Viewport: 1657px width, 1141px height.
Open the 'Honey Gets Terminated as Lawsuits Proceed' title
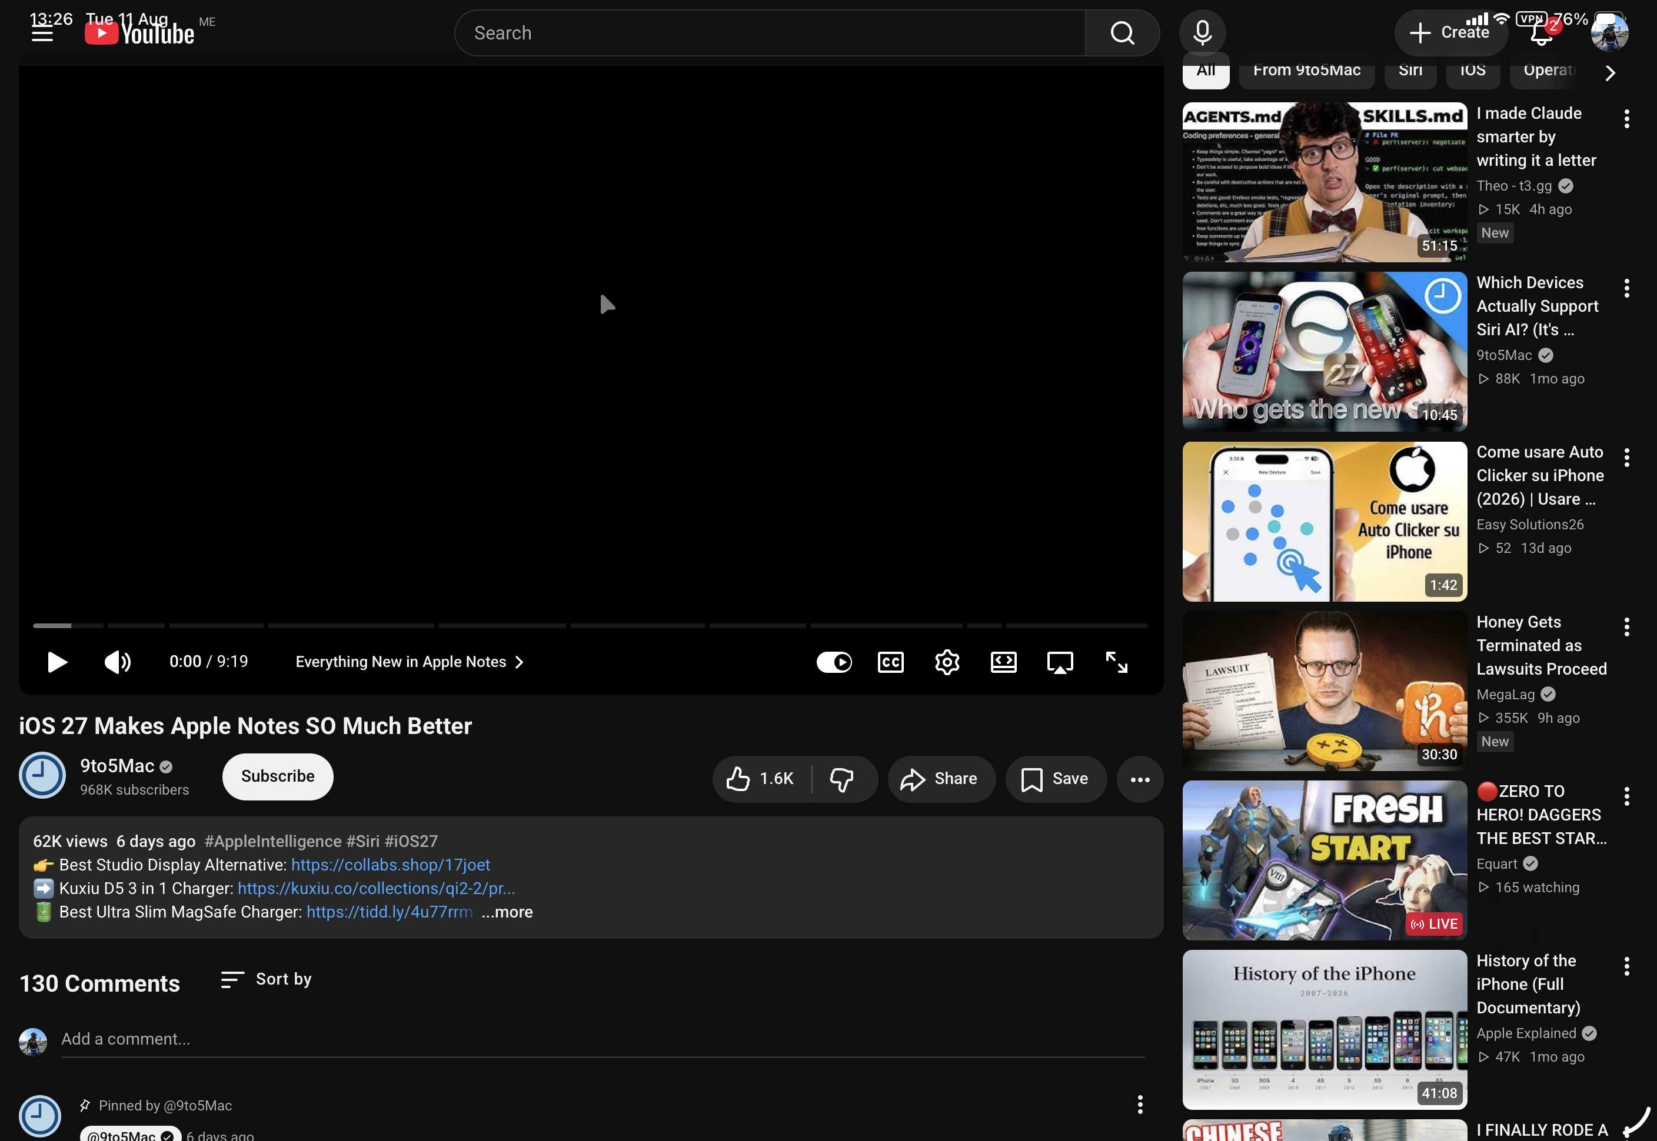pyautogui.click(x=1541, y=646)
